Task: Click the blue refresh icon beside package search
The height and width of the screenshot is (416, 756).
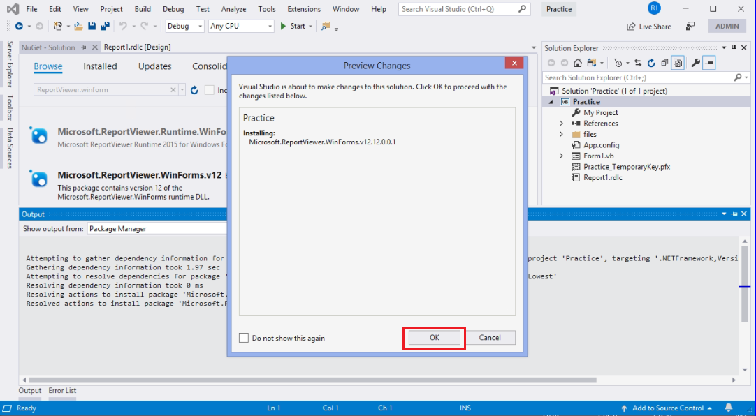Action: pos(194,90)
